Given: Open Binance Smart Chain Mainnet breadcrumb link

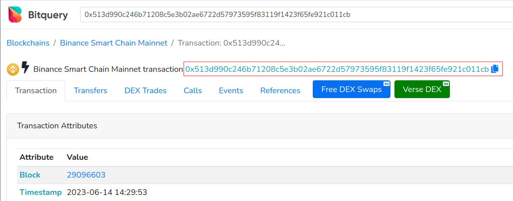Looking at the screenshot, I should (x=113, y=43).
